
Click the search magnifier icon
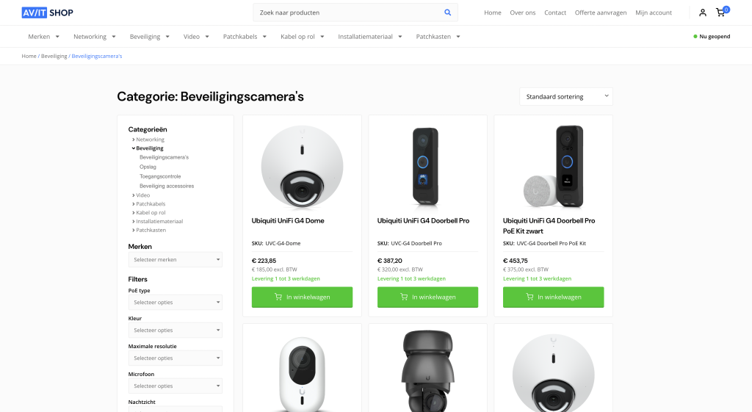(447, 12)
